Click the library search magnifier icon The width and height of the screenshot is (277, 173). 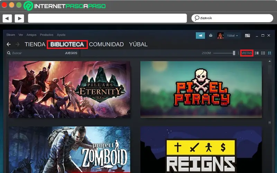[9, 53]
